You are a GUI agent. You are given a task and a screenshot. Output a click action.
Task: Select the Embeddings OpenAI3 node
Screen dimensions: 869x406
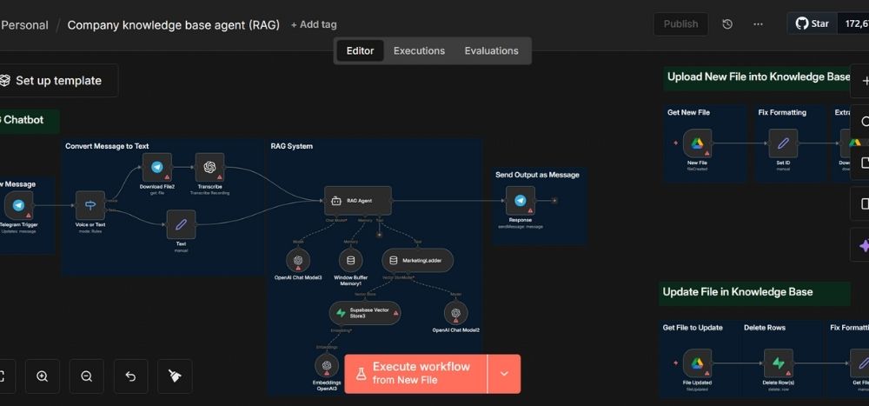click(x=327, y=365)
